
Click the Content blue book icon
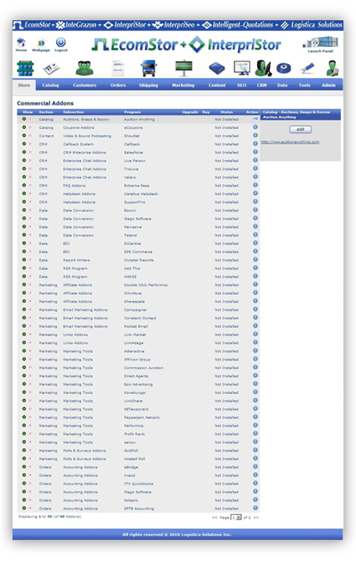(x=217, y=69)
